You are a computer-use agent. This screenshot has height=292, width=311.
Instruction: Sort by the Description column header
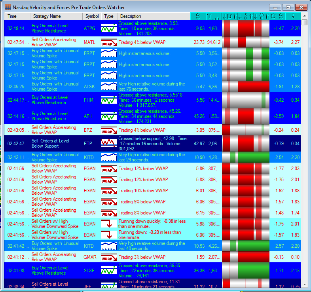tap(154, 16)
